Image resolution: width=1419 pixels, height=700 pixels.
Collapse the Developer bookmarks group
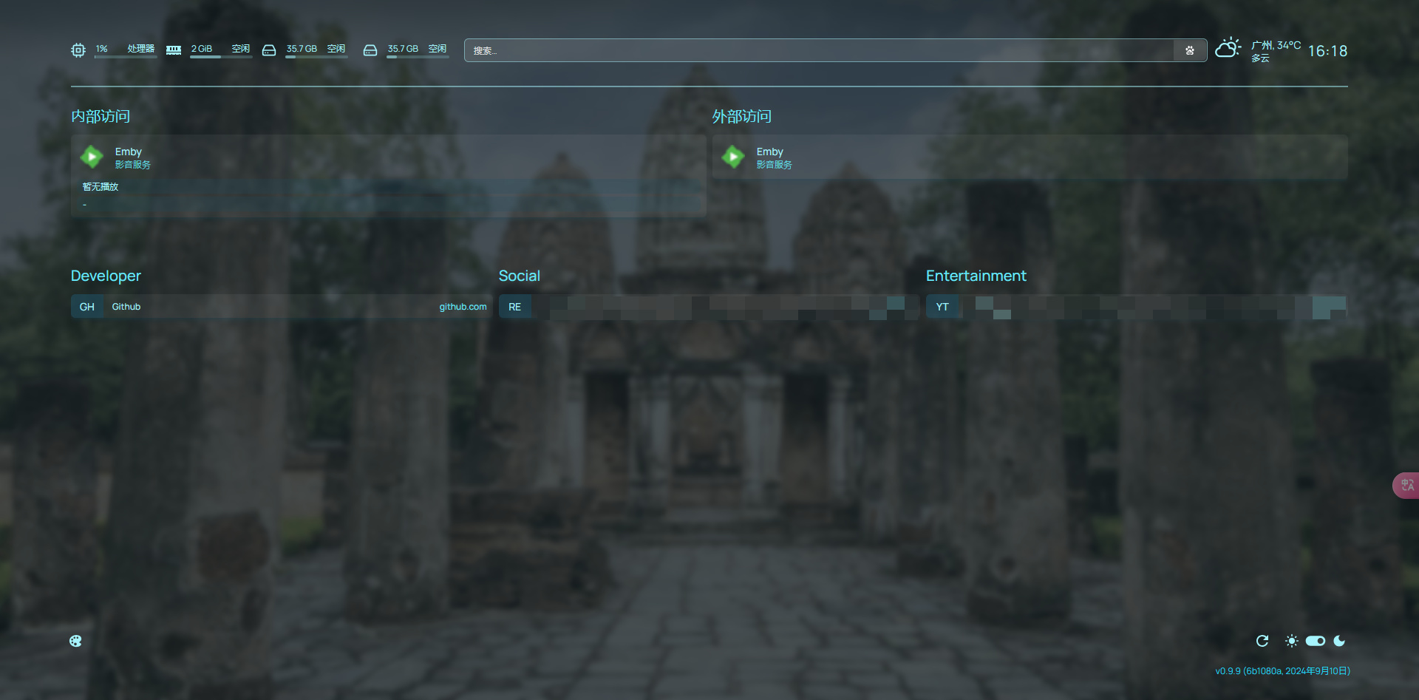[x=106, y=276]
